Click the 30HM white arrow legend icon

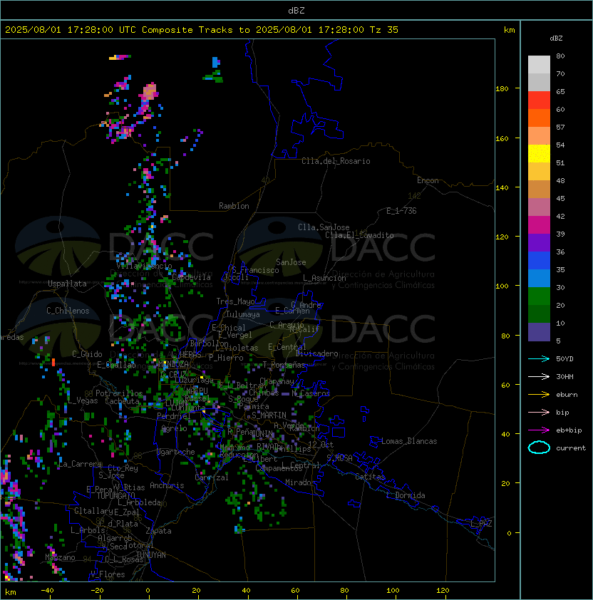(539, 376)
